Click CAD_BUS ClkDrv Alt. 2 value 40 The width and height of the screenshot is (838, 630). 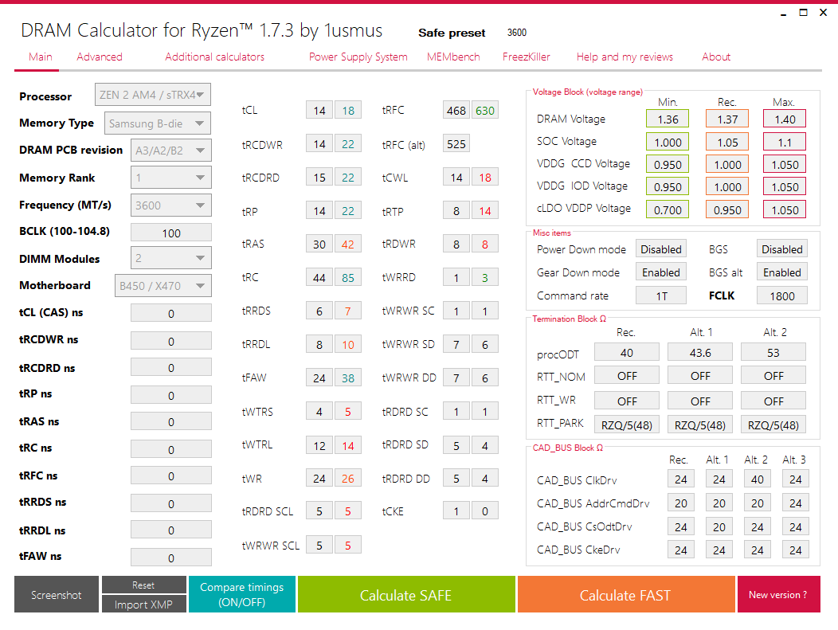(x=758, y=479)
